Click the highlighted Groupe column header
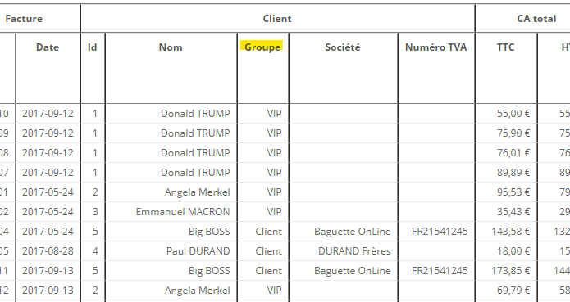Image resolution: width=570 pixels, height=302 pixels. pyautogui.click(x=262, y=47)
